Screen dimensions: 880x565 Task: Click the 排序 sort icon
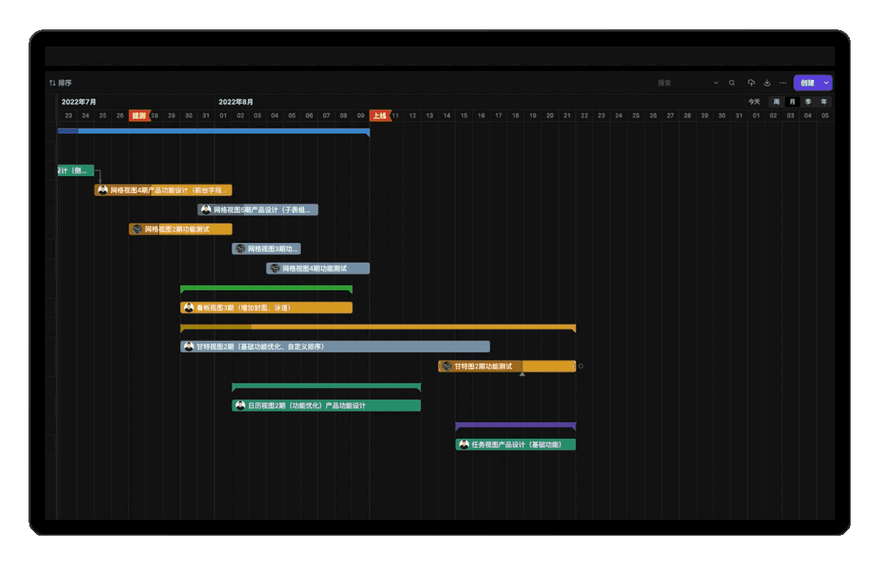pos(52,83)
